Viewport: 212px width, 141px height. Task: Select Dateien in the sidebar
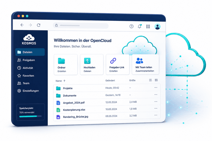coord(30,52)
